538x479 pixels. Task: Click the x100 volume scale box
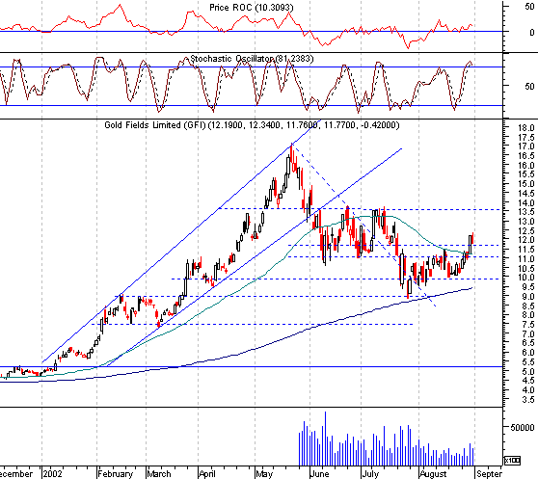[x=512, y=460]
